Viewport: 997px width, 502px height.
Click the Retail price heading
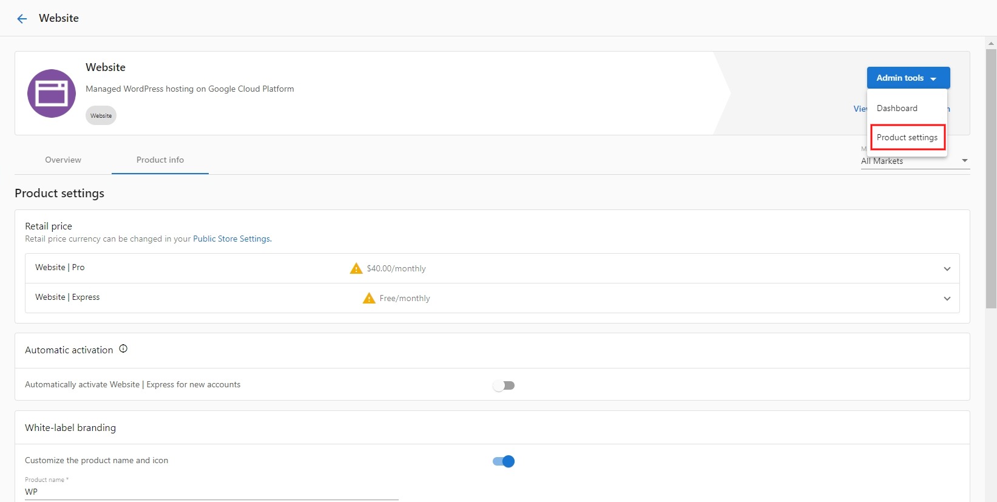click(49, 226)
